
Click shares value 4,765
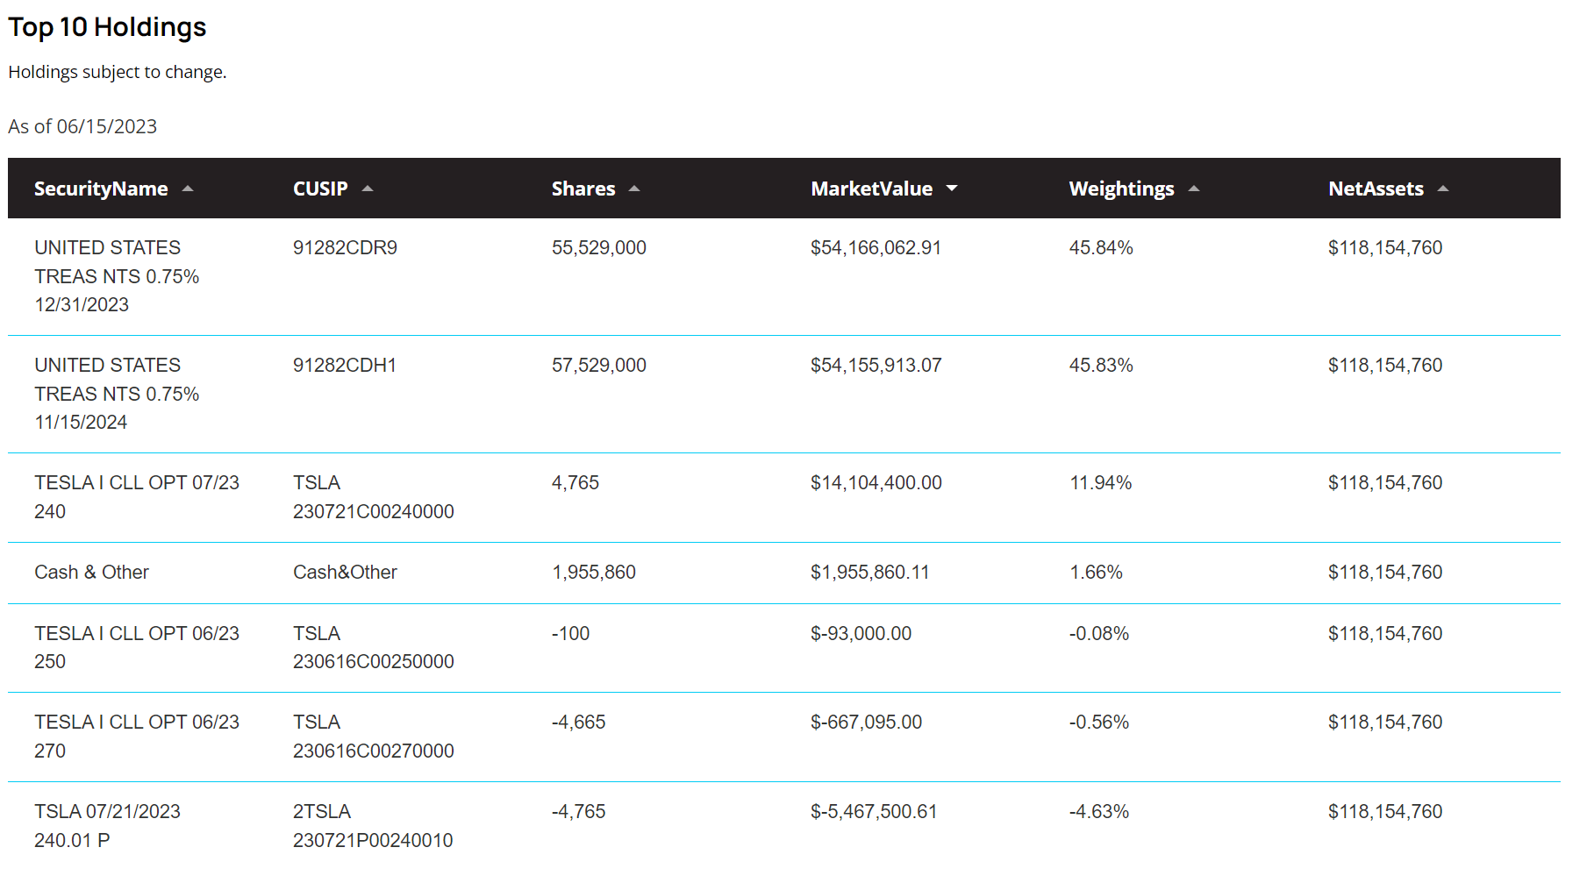pyautogui.click(x=575, y=483)
